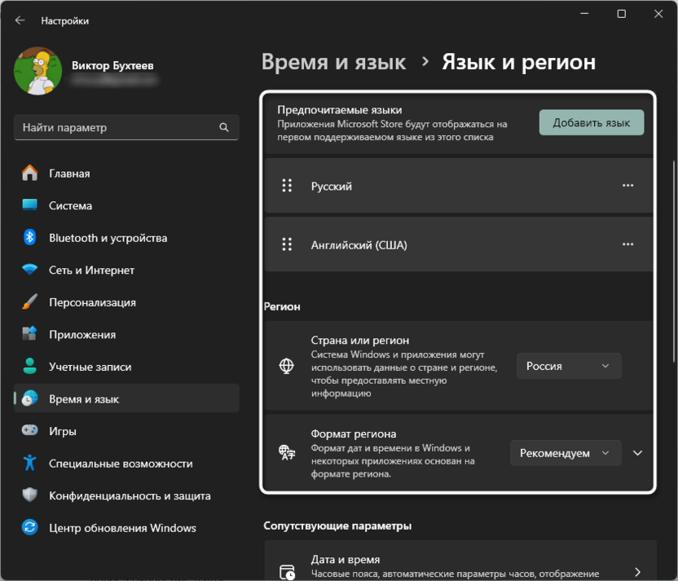Click the paintbrush icon for Персонализация
Viewport: 678px width, 581px height.
[x=30, y=302]
